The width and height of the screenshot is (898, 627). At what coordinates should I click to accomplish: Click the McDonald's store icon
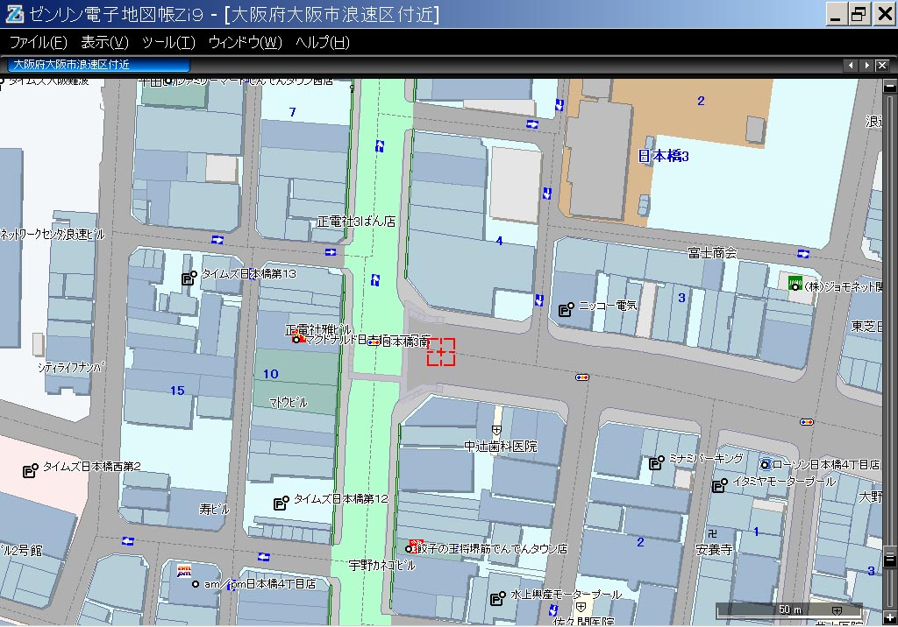click(298, 337)
